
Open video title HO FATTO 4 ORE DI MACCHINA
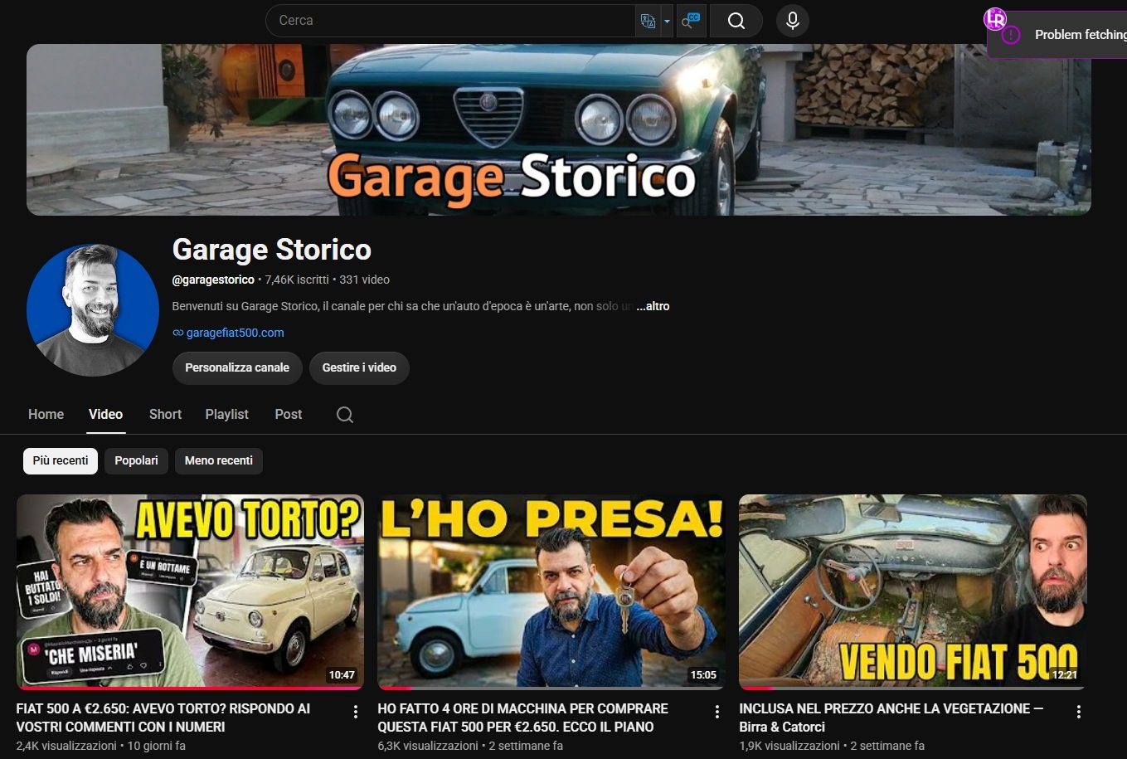click(522, 718)
